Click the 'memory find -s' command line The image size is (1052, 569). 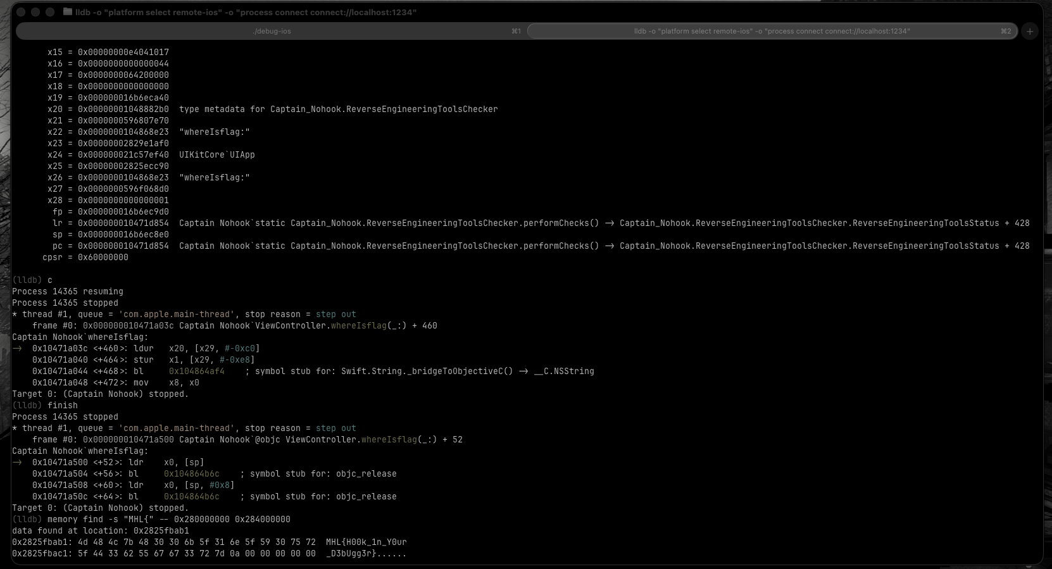tap(168, 520)
